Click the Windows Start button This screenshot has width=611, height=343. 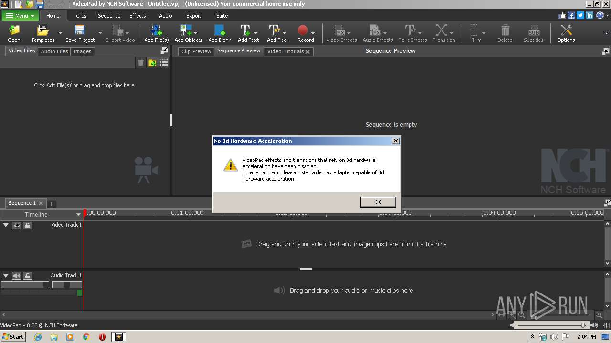13,336
